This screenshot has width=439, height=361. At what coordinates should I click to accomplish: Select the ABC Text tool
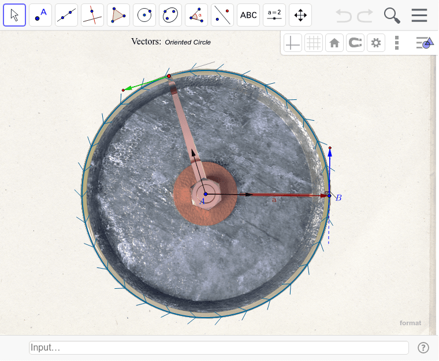click(x=248, y=15)
